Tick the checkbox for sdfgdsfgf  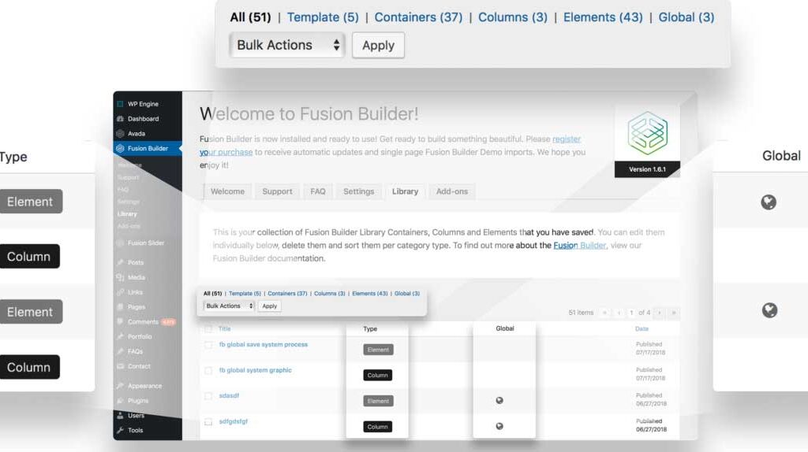point(208,422)
